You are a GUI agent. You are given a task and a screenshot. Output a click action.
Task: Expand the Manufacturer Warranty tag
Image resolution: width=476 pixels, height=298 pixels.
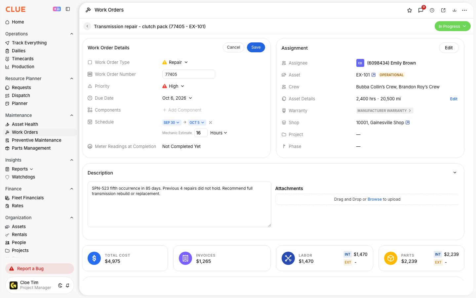click(x=385, y=111)
